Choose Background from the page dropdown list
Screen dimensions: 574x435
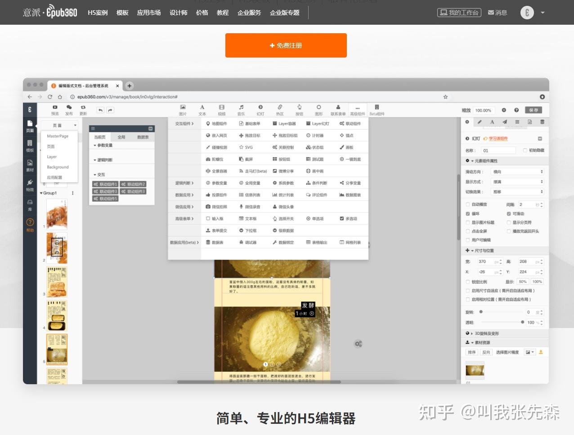point(58,167)
